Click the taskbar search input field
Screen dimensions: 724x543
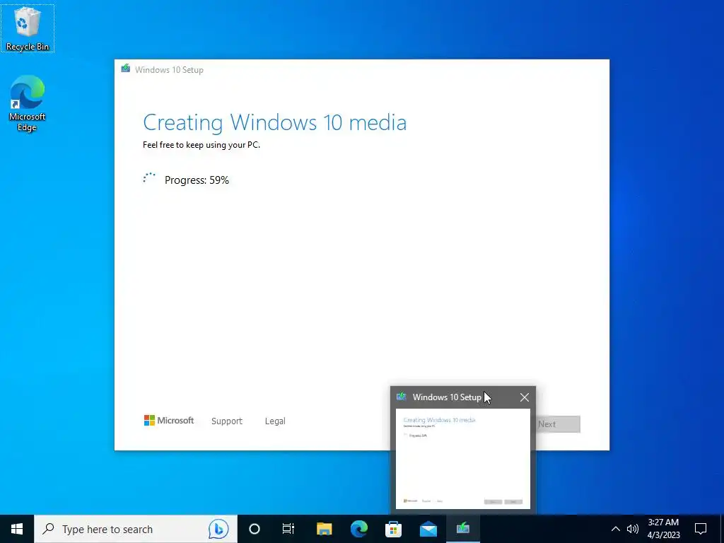pyautogui.click(x=136, y=529)
